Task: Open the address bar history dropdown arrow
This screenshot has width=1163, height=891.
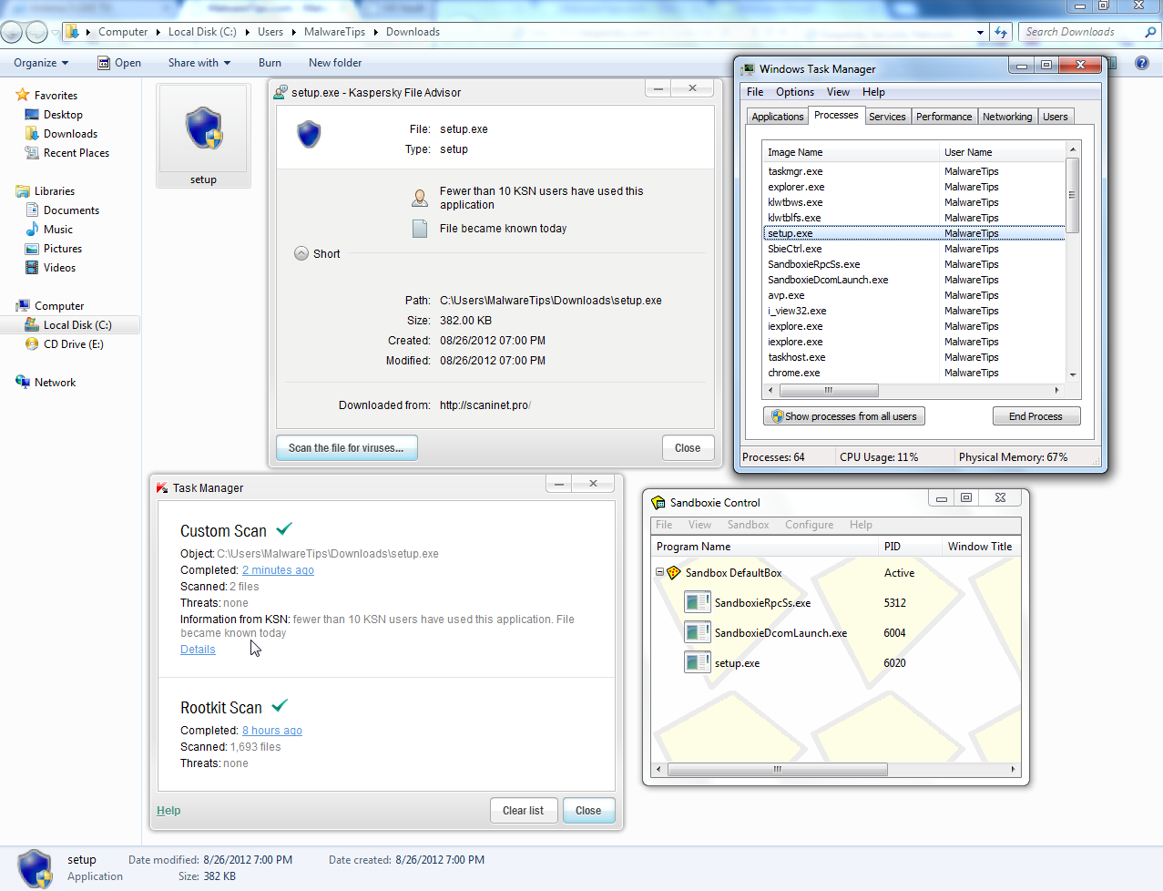Action: click(981, 32)
